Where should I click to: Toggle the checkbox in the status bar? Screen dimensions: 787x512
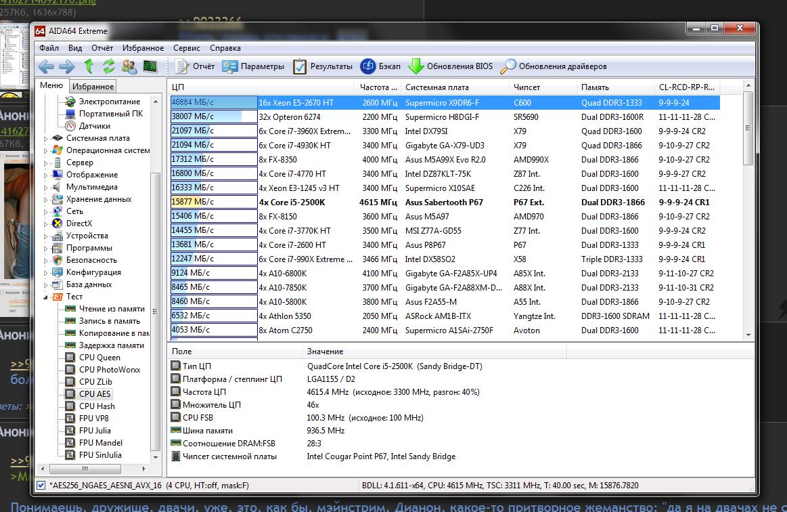[x=41, y=486]
